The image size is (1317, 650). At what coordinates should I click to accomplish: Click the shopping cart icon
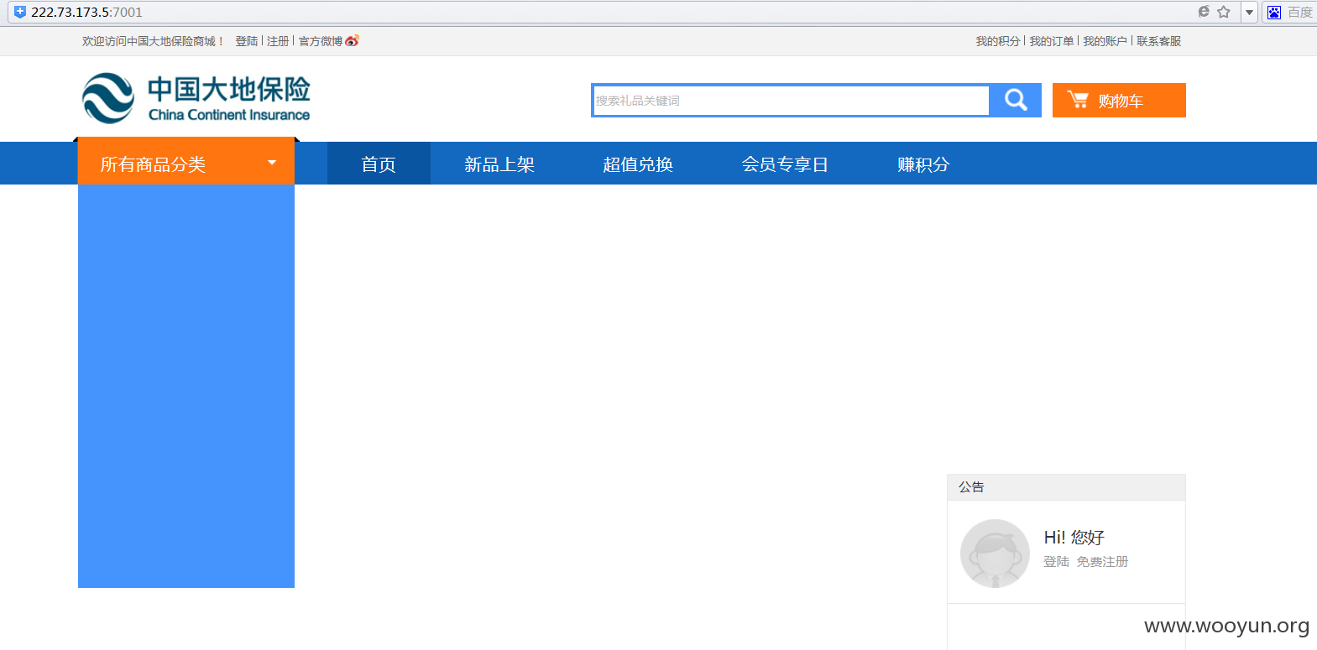(x=1078, y=100)
